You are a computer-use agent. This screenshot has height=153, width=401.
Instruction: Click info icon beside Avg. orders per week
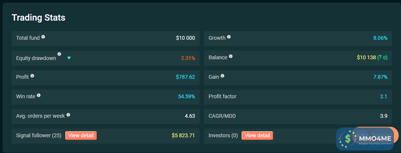pyautogui.click(x=68, y=115)
